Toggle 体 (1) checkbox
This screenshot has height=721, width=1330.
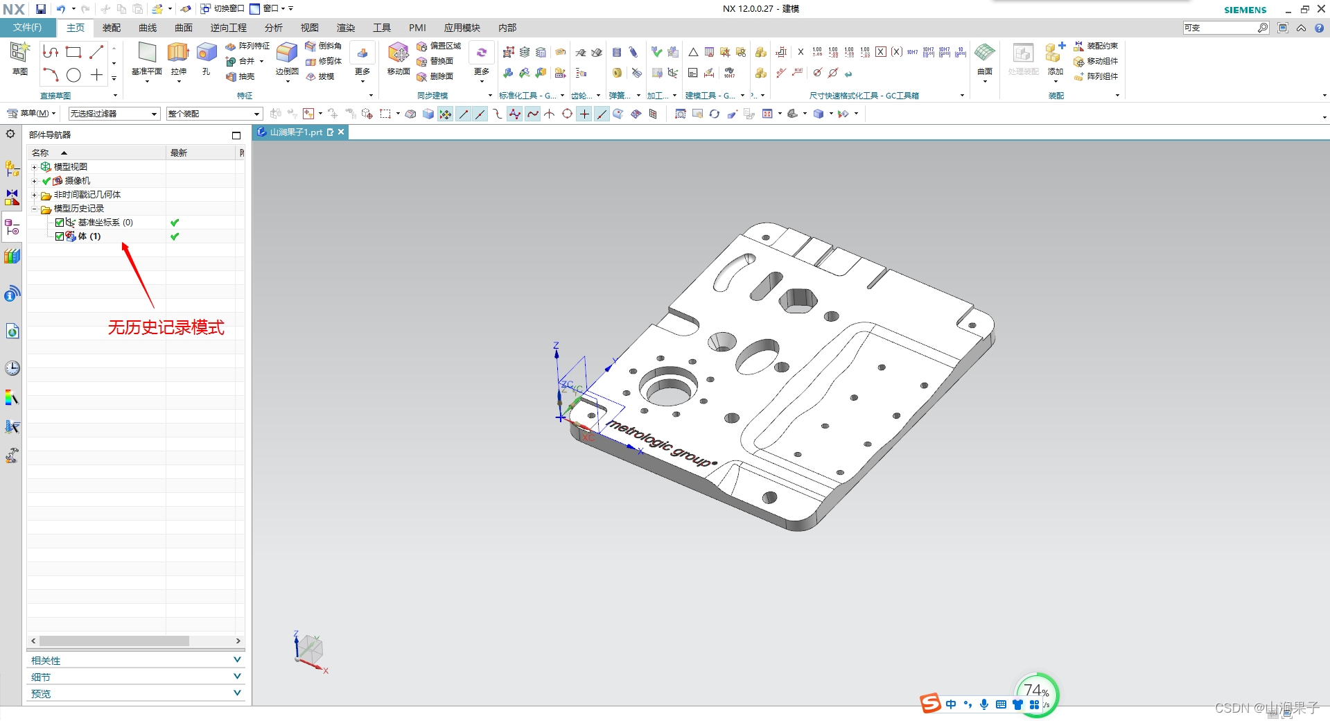(60, 236)
